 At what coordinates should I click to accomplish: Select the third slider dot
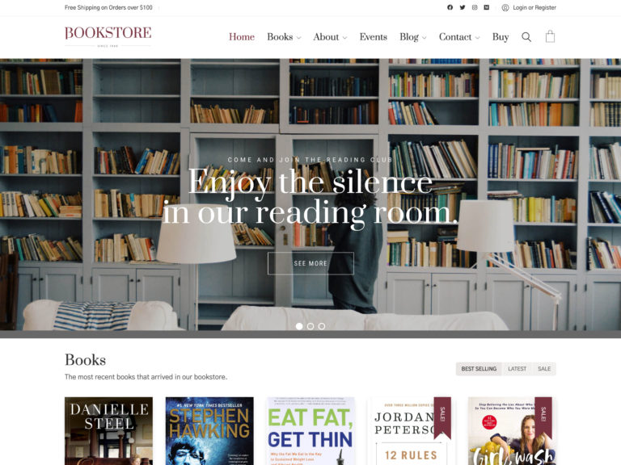[x=322, y=326]
